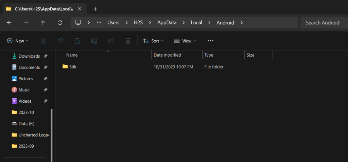This screenshot has width=348, height=162.
Task: Refresh the current folder view
Action: coord(60,23)
